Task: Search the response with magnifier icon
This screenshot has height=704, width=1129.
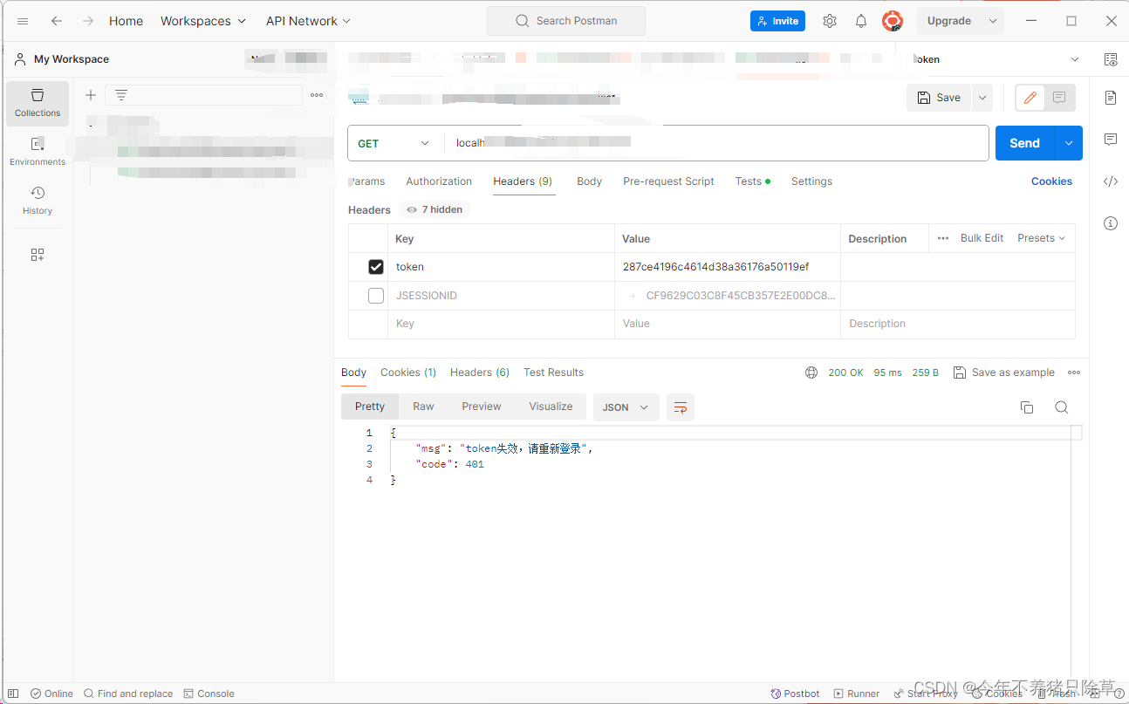Action: pos(1061,407)
